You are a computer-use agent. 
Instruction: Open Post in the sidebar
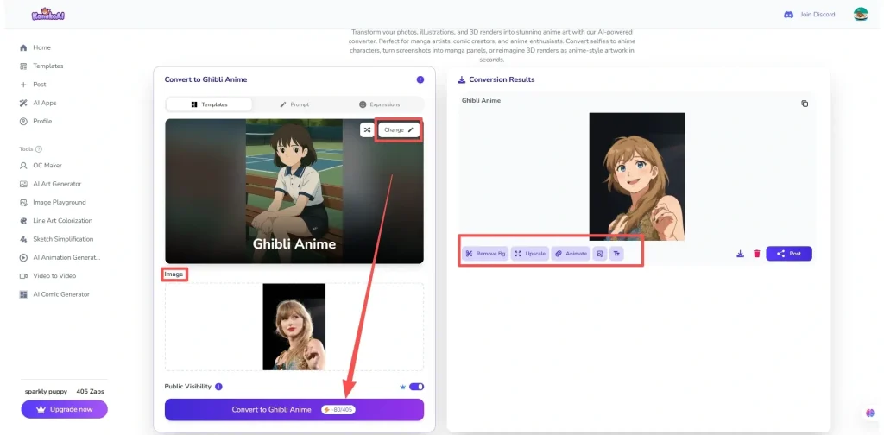34,85
